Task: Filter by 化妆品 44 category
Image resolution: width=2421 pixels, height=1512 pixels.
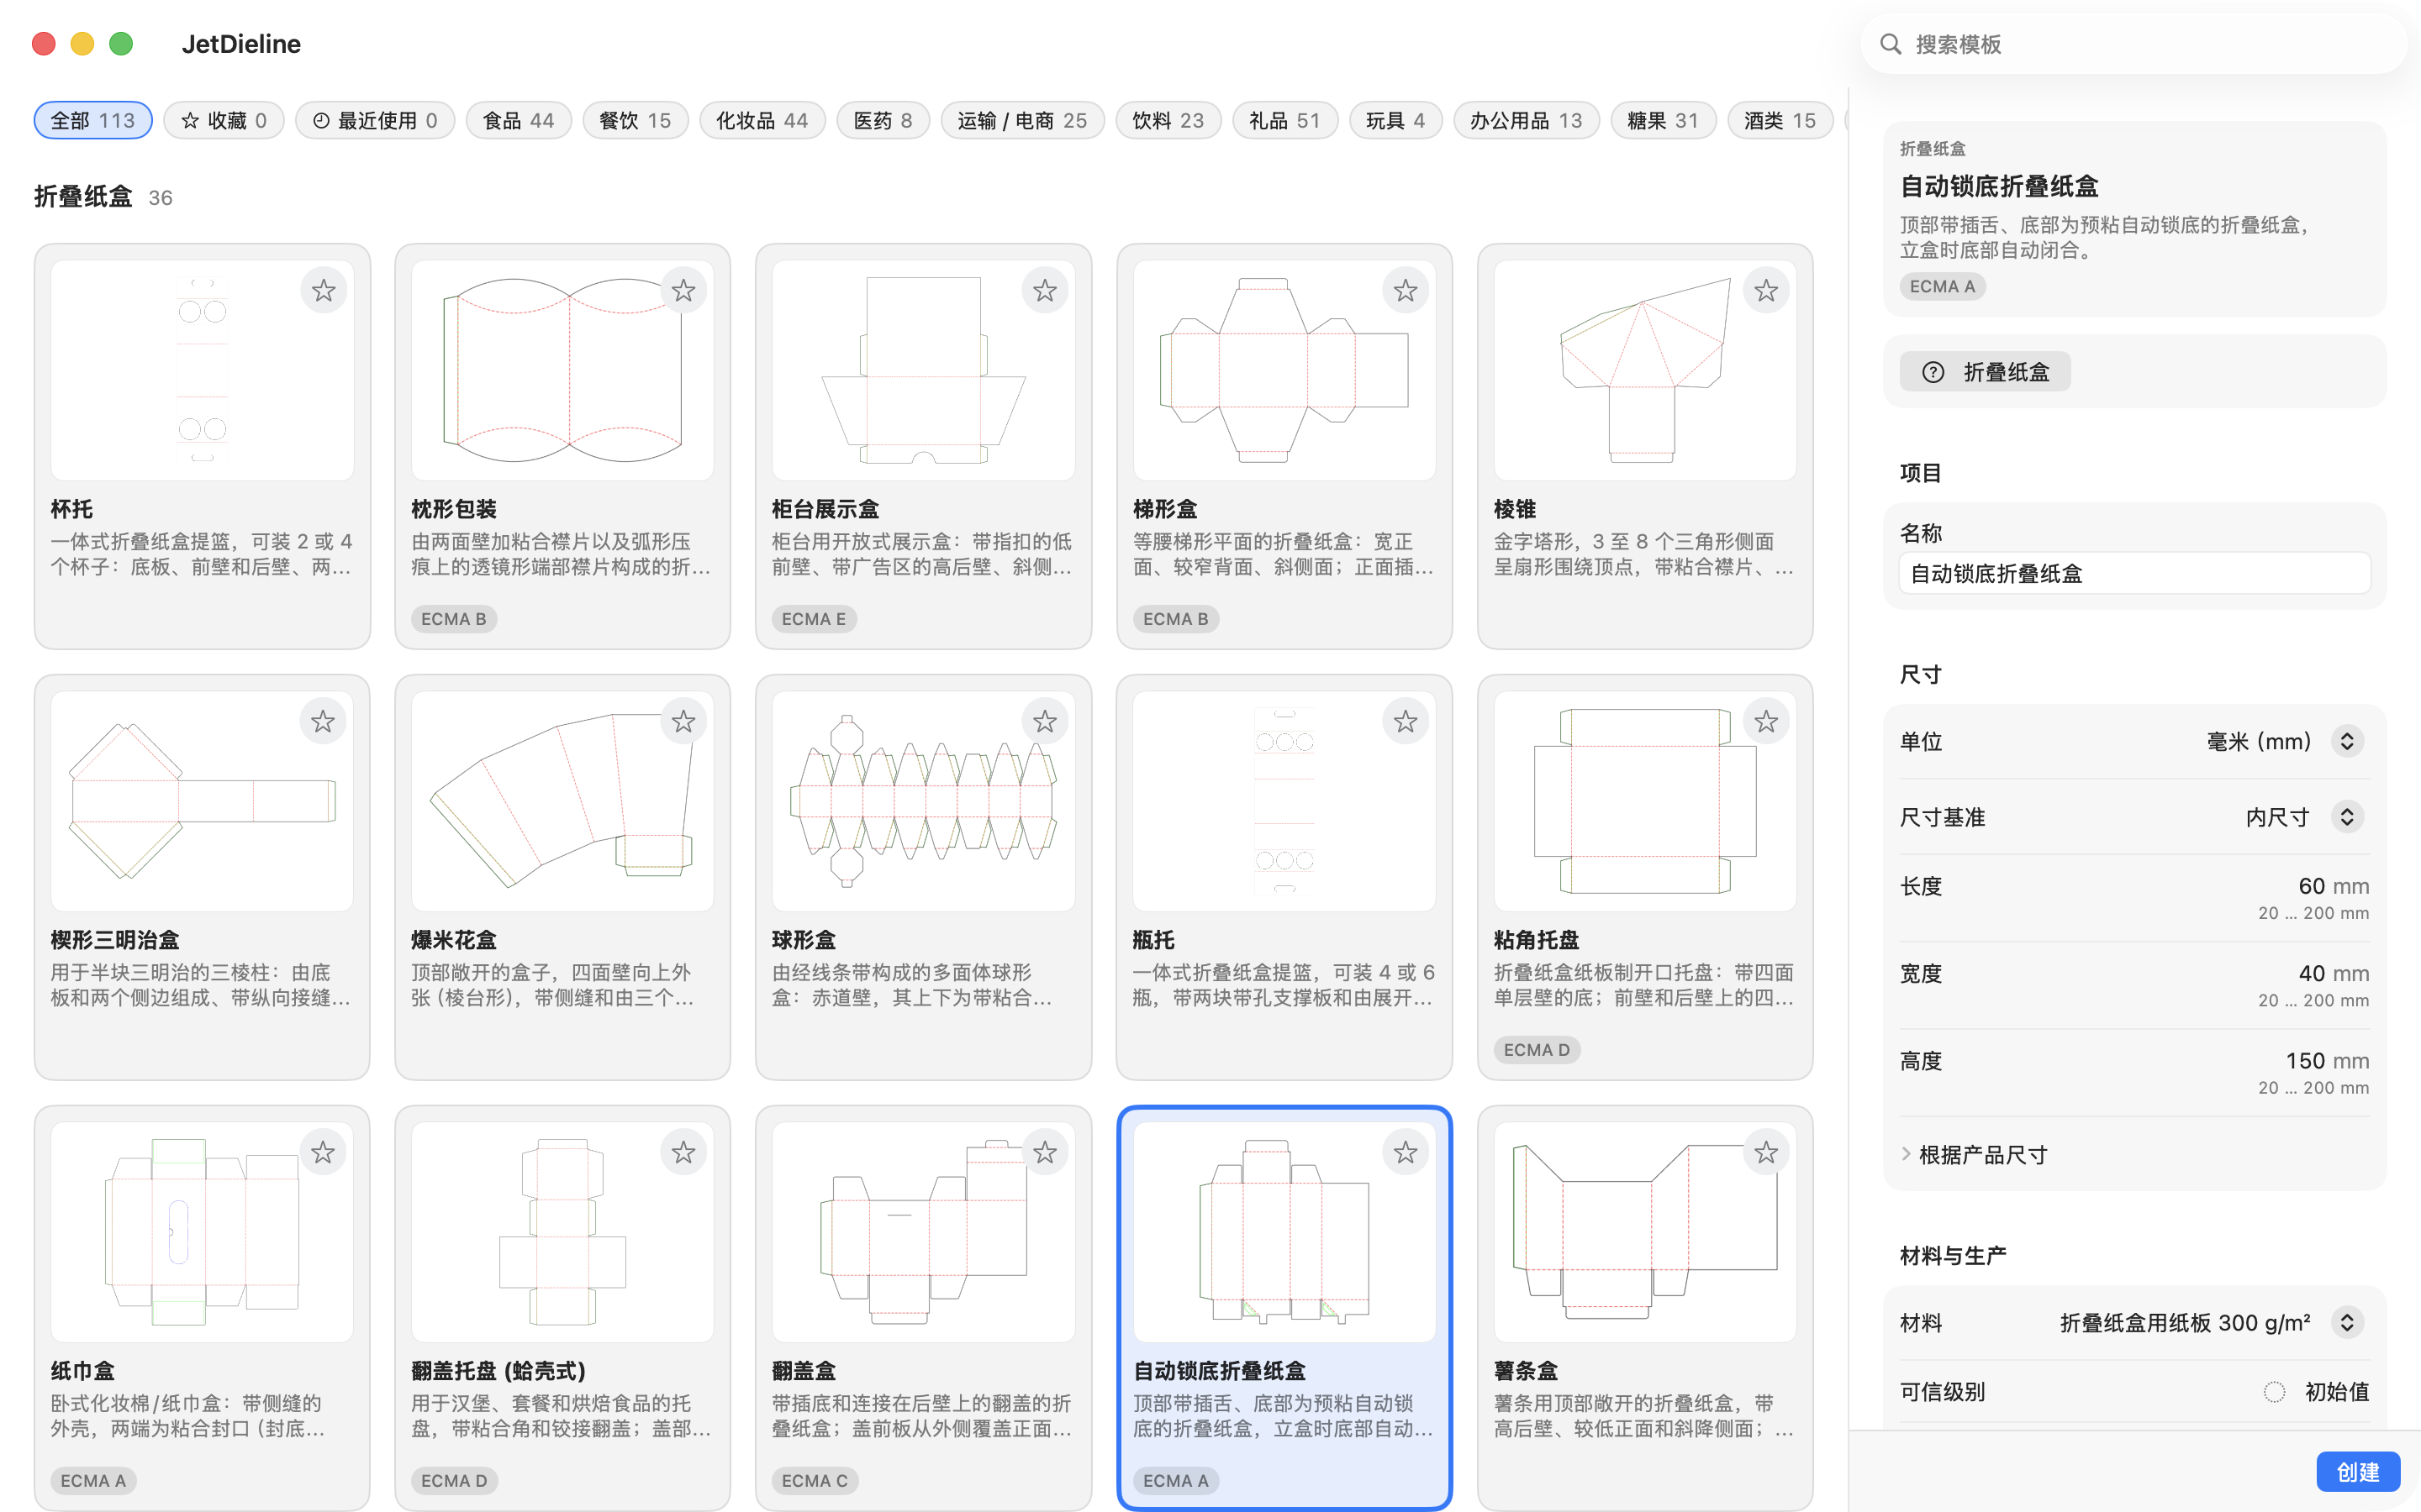Action: pyautogui.click(x=762, y=120)
